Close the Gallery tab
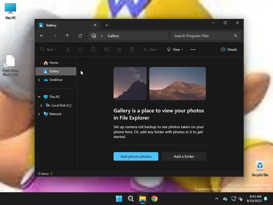This screenshot has height=205, width=273. (95, 25)
